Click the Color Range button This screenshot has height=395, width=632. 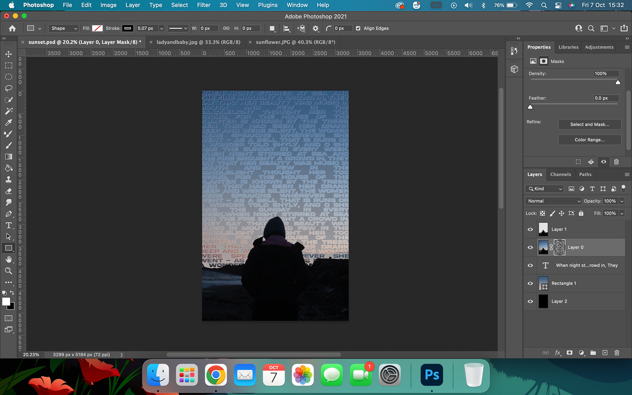coord(590,140)
